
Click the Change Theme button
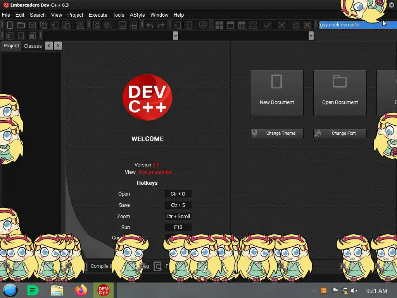click(277, 133)
